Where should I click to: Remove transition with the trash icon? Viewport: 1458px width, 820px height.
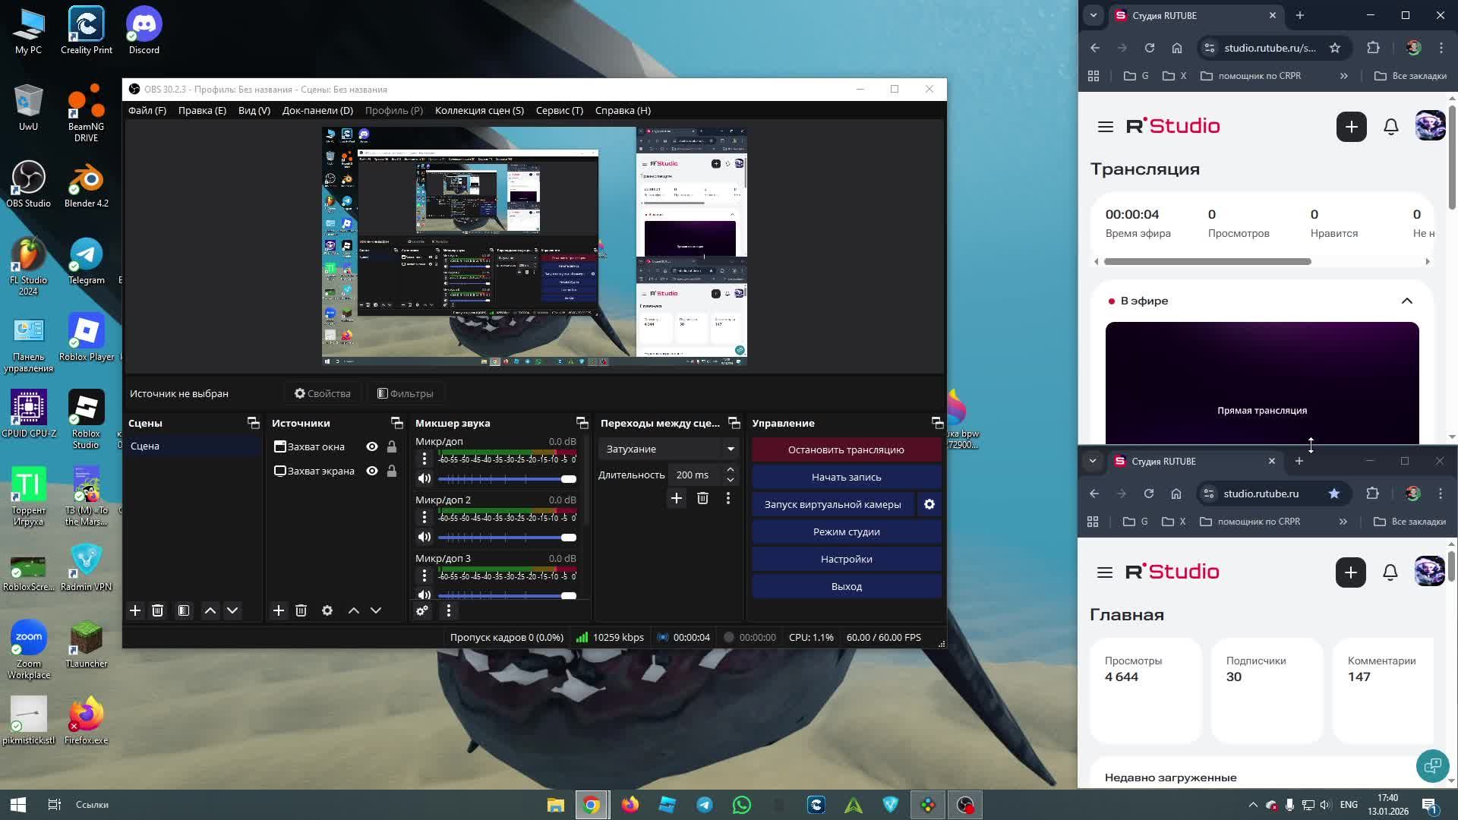(702, 498)
